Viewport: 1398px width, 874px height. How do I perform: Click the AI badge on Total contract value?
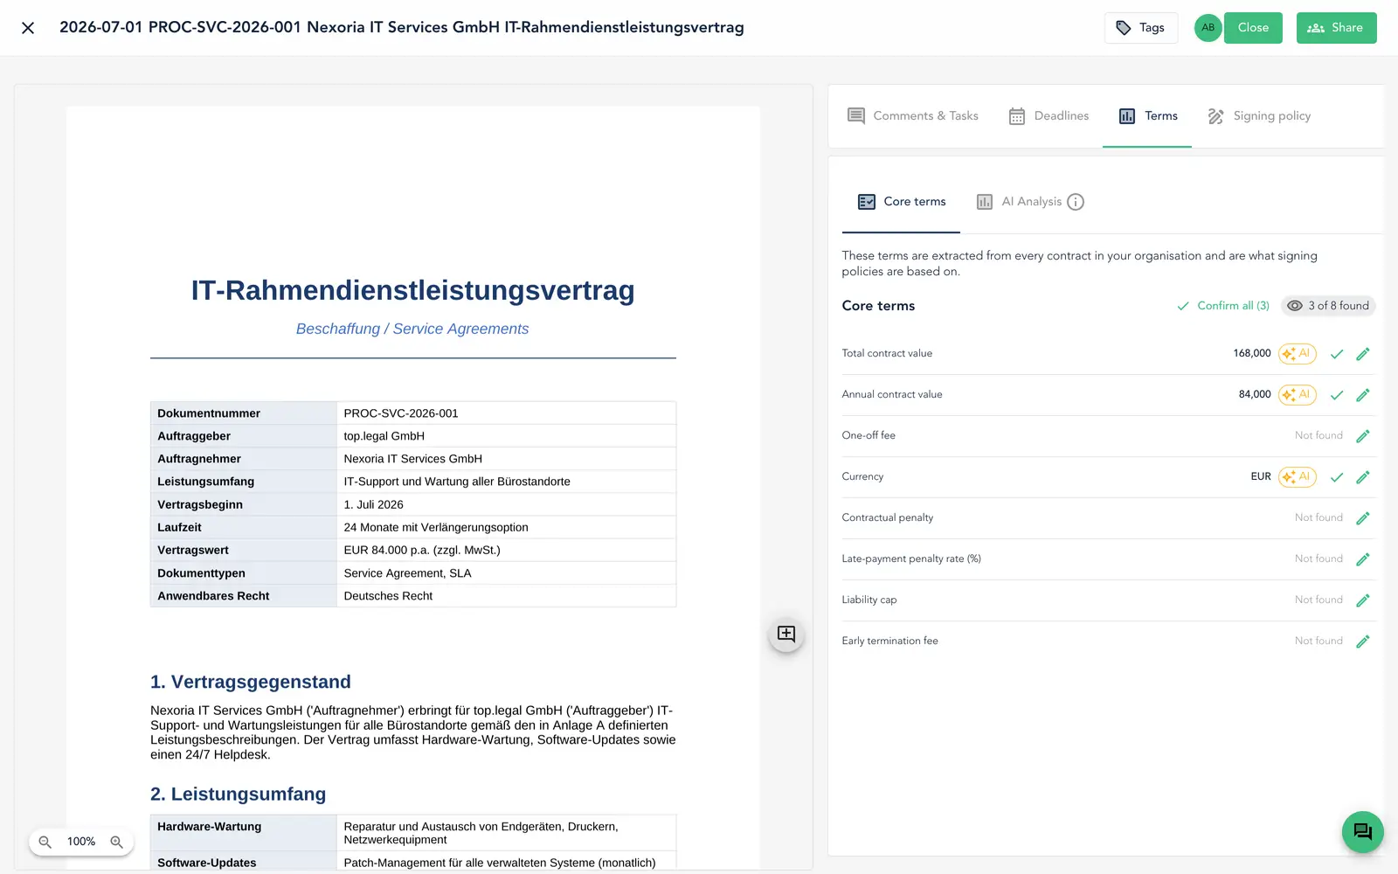point(1298,354)
